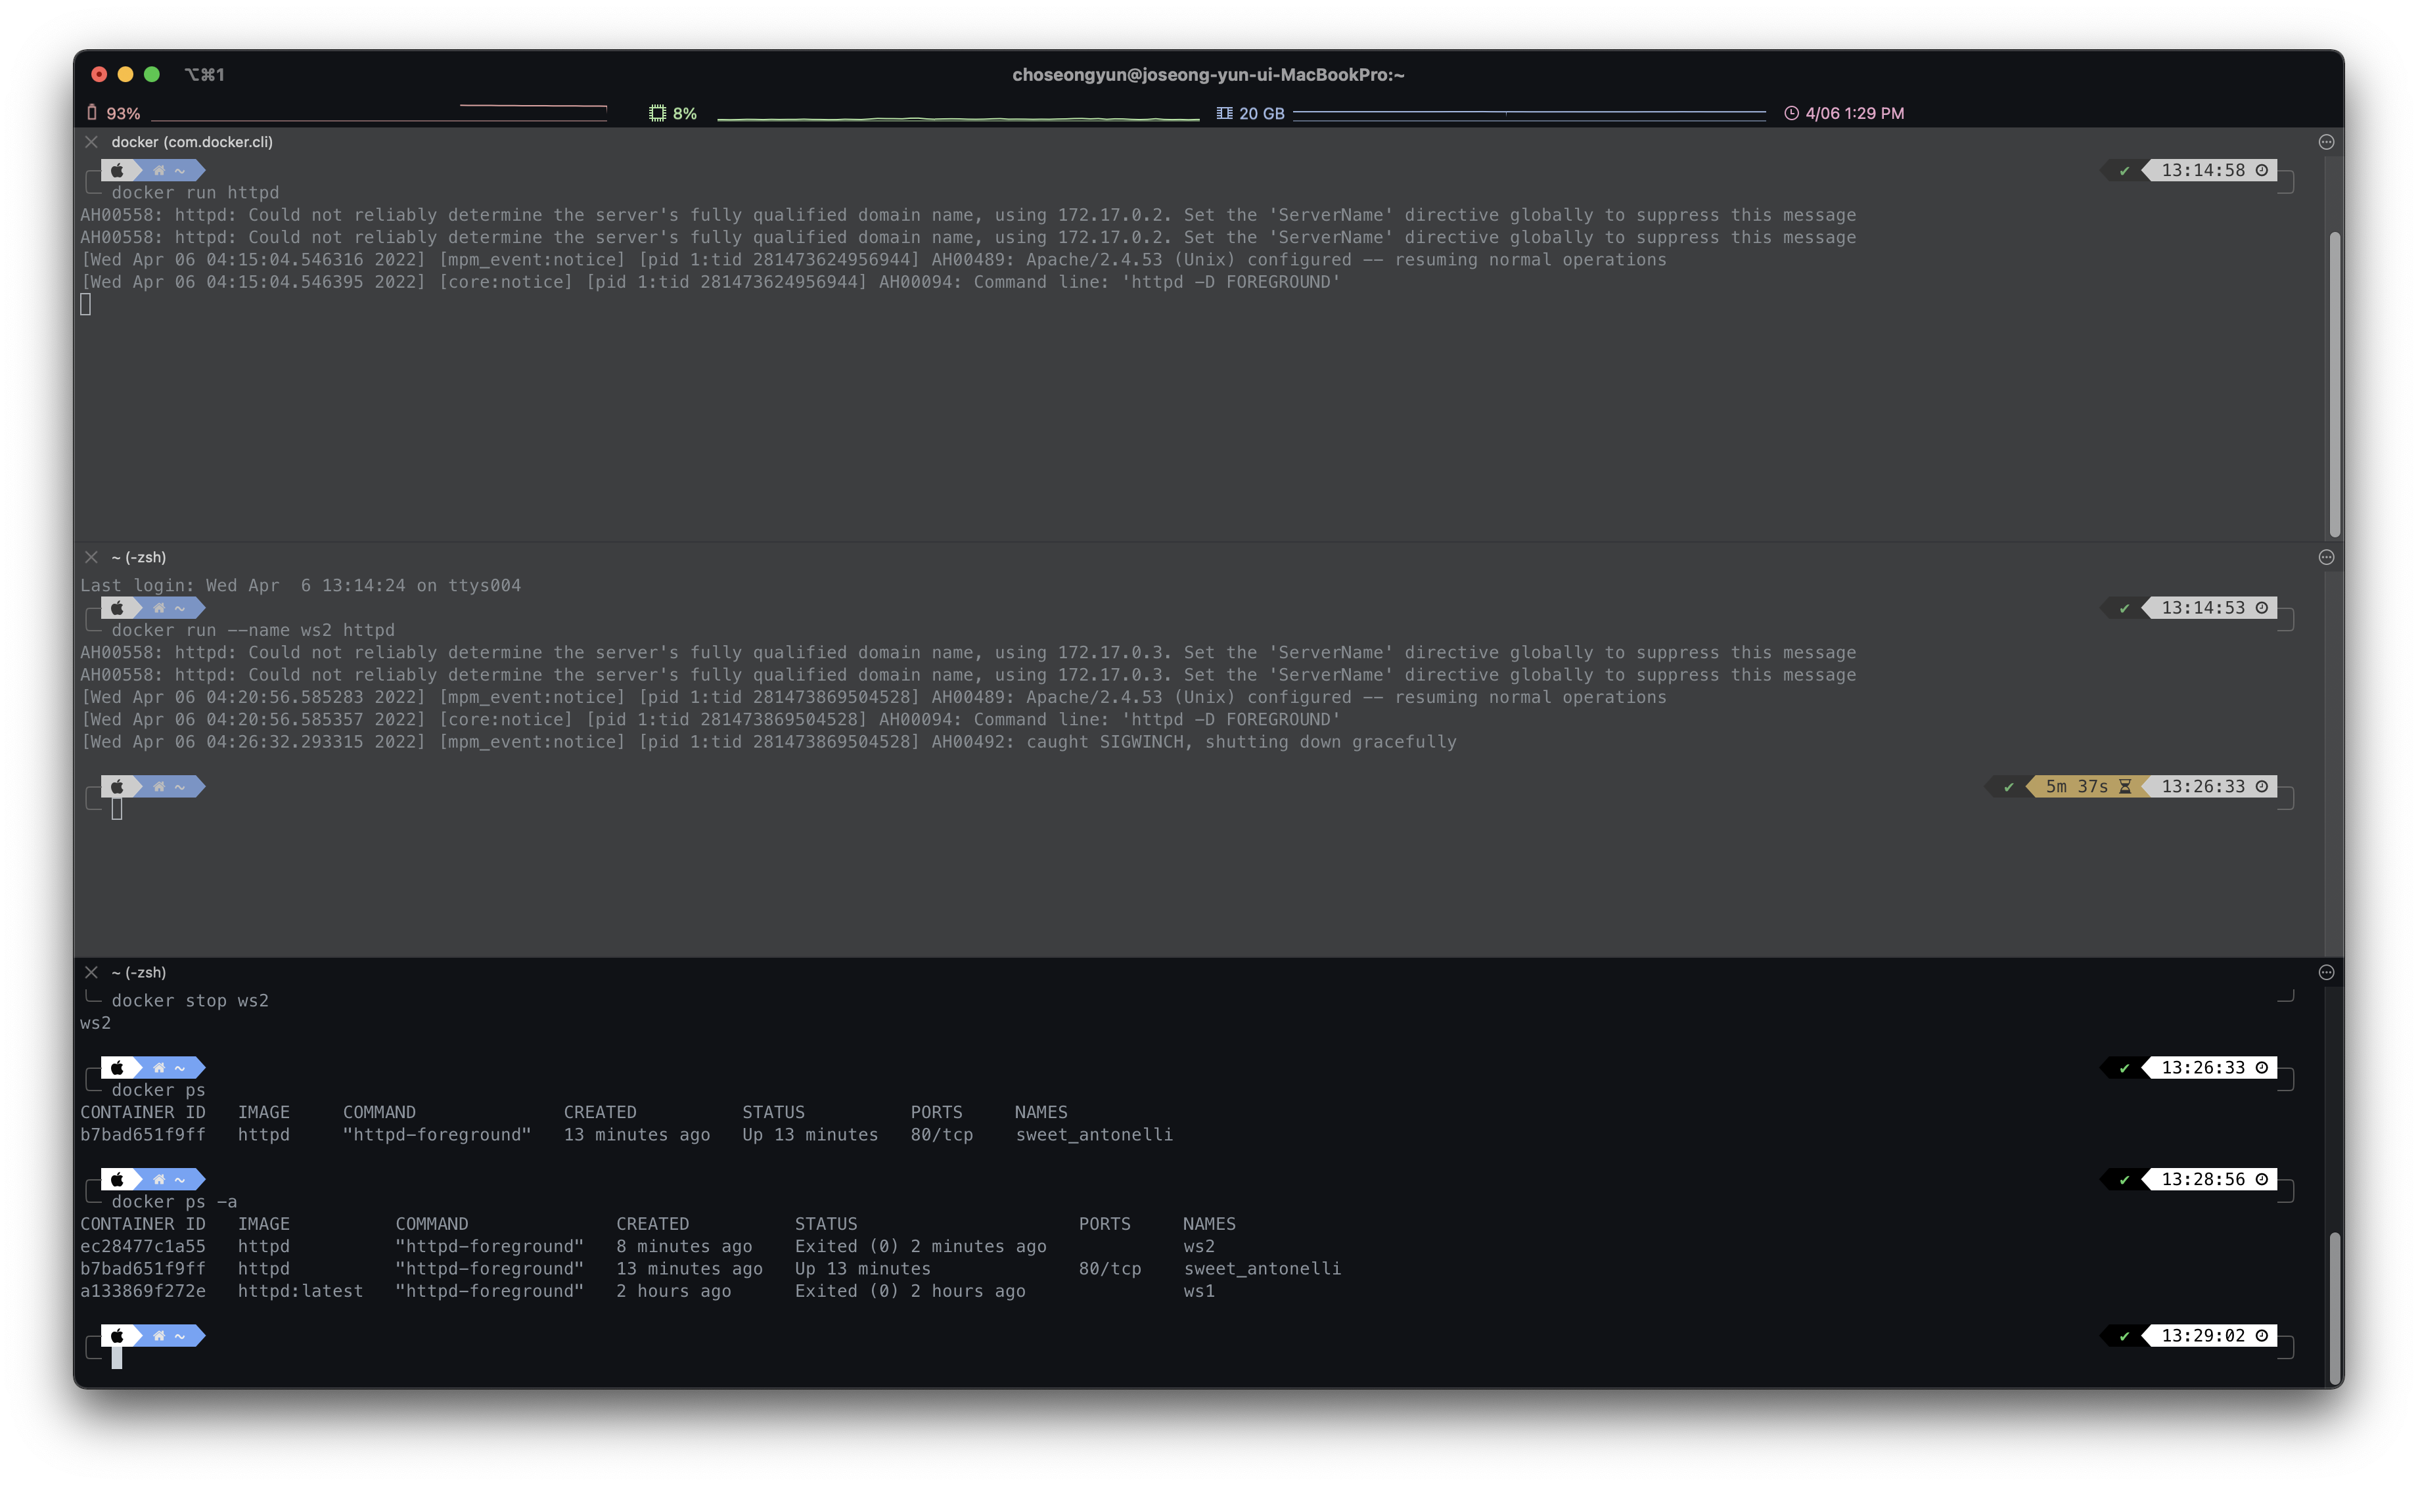The width and height of the screenshot is (2418, 1486).
Task: Click the battery 93% status icon
Action: (93, 113)
